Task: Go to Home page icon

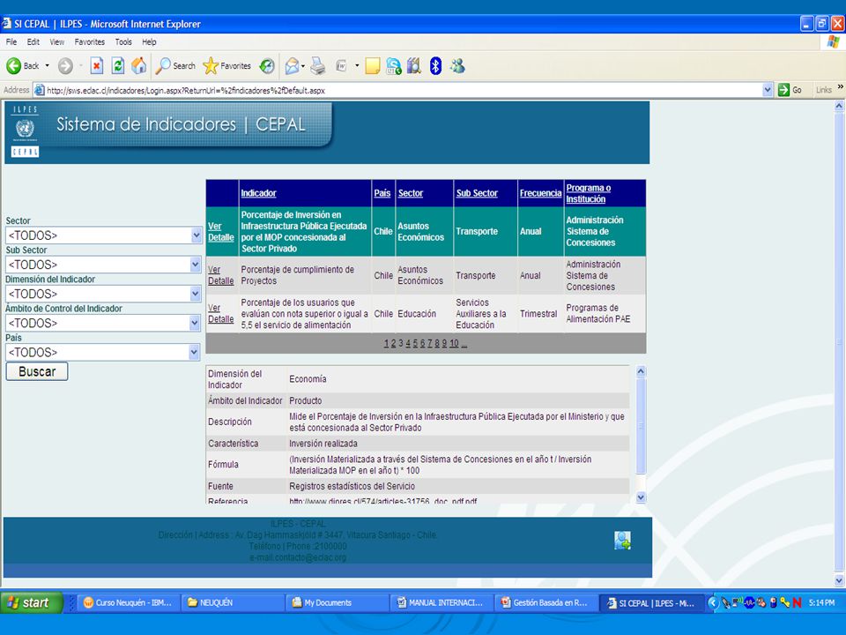Action: click(138, 66)
